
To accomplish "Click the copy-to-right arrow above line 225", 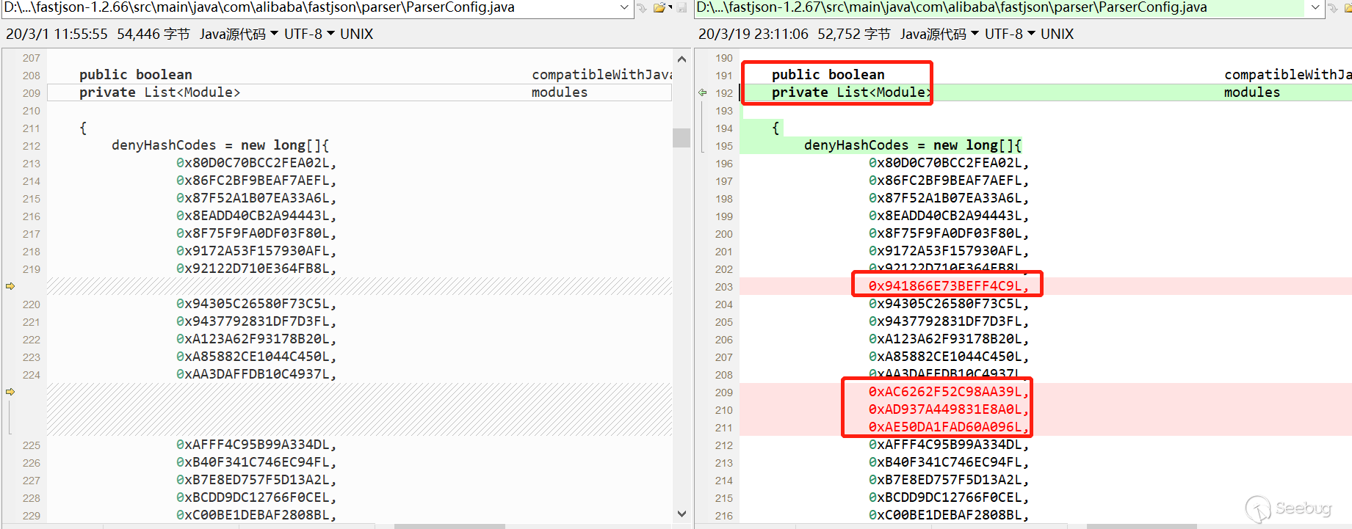I will coord(10,392).
